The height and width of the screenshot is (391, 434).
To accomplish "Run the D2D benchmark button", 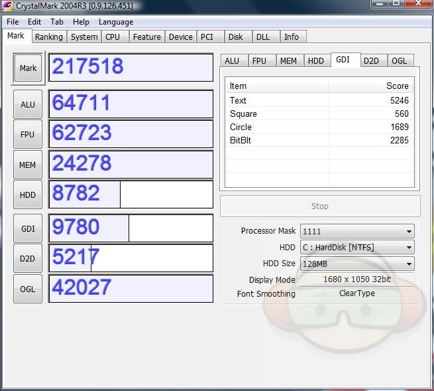I will click(x=28, y=258).
